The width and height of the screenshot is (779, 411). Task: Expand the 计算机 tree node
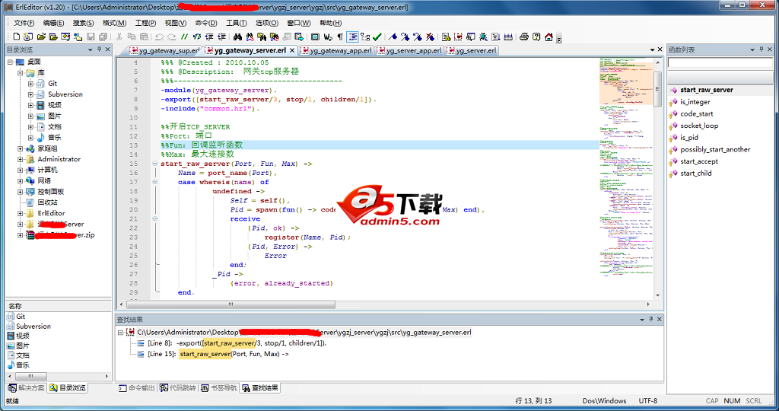(21, 170)
